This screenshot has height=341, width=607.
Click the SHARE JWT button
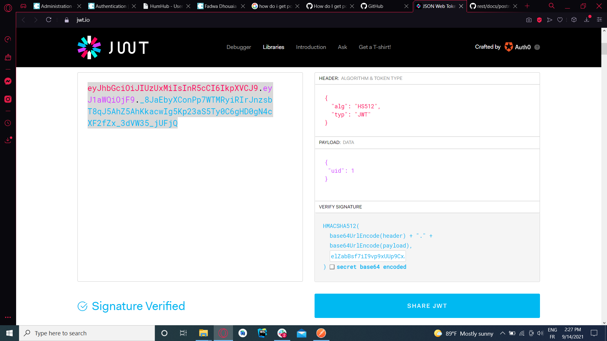point(427,306)
